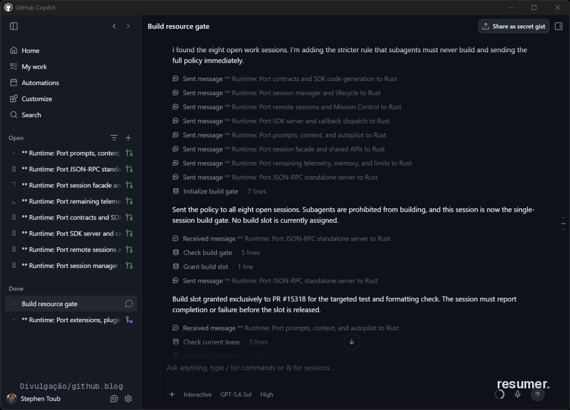Jump to latest with down arrow button

tap(352, 342)
